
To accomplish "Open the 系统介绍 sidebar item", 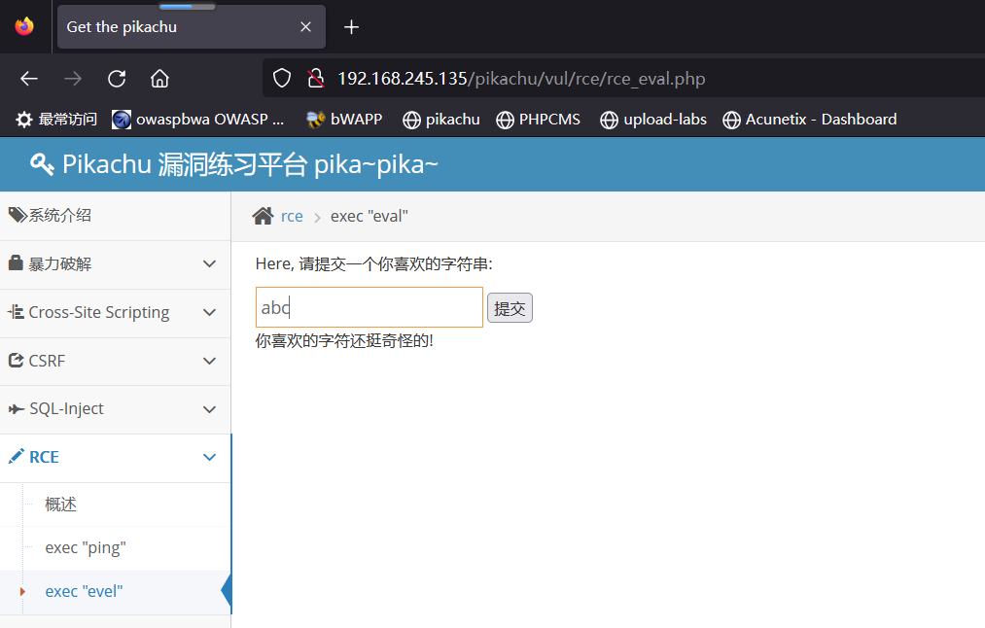I will [116, 216].
